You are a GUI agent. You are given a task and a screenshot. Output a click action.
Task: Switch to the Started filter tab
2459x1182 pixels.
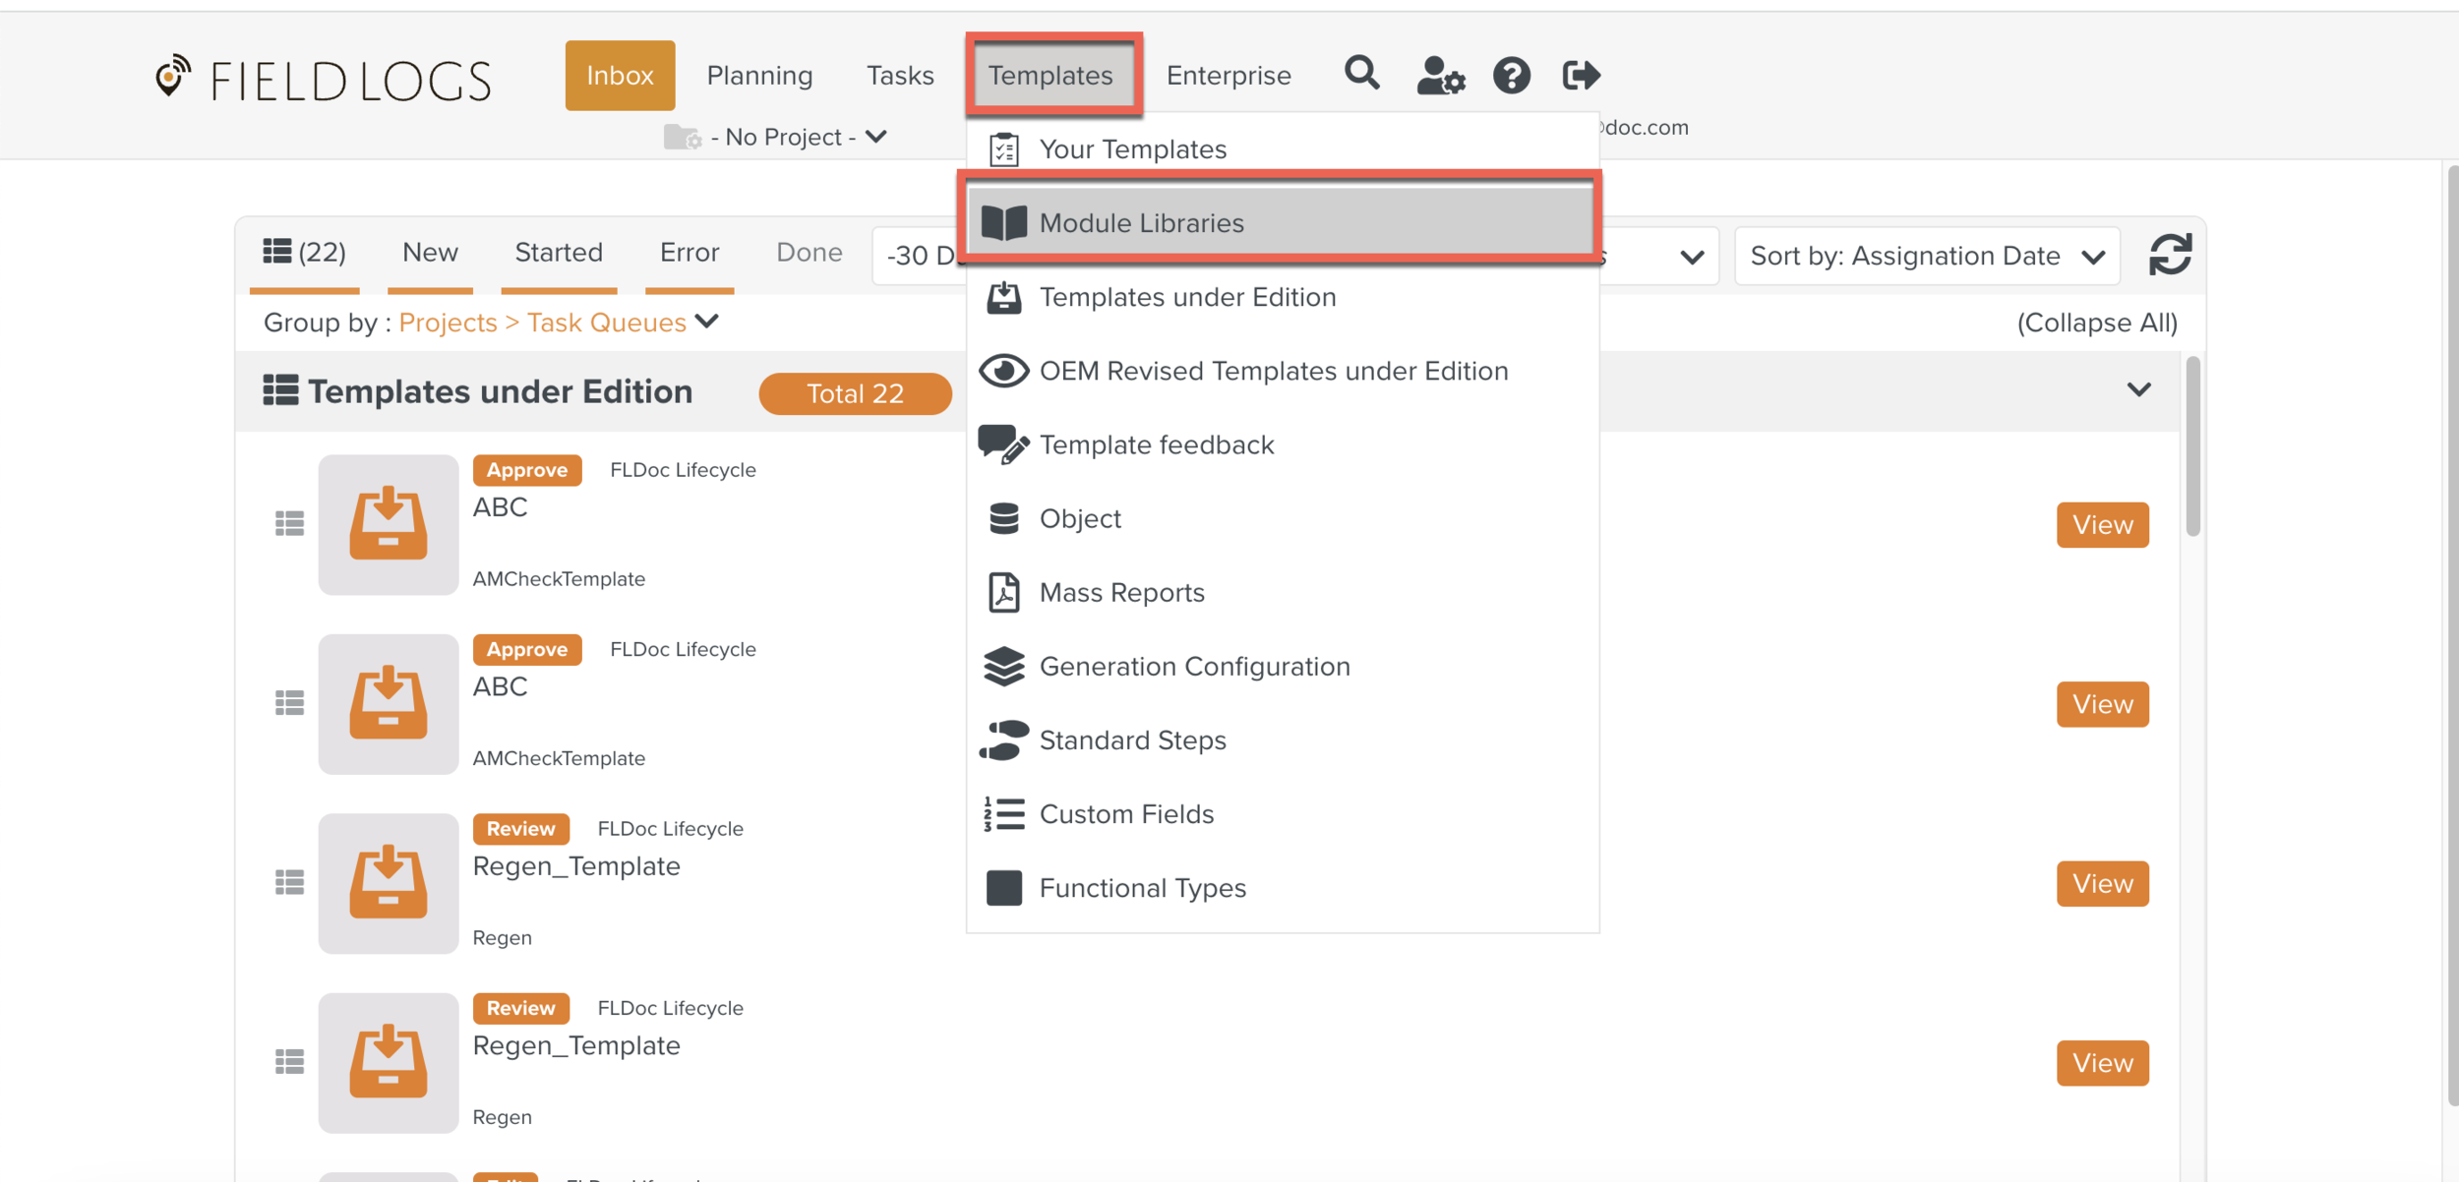[559, 253]
